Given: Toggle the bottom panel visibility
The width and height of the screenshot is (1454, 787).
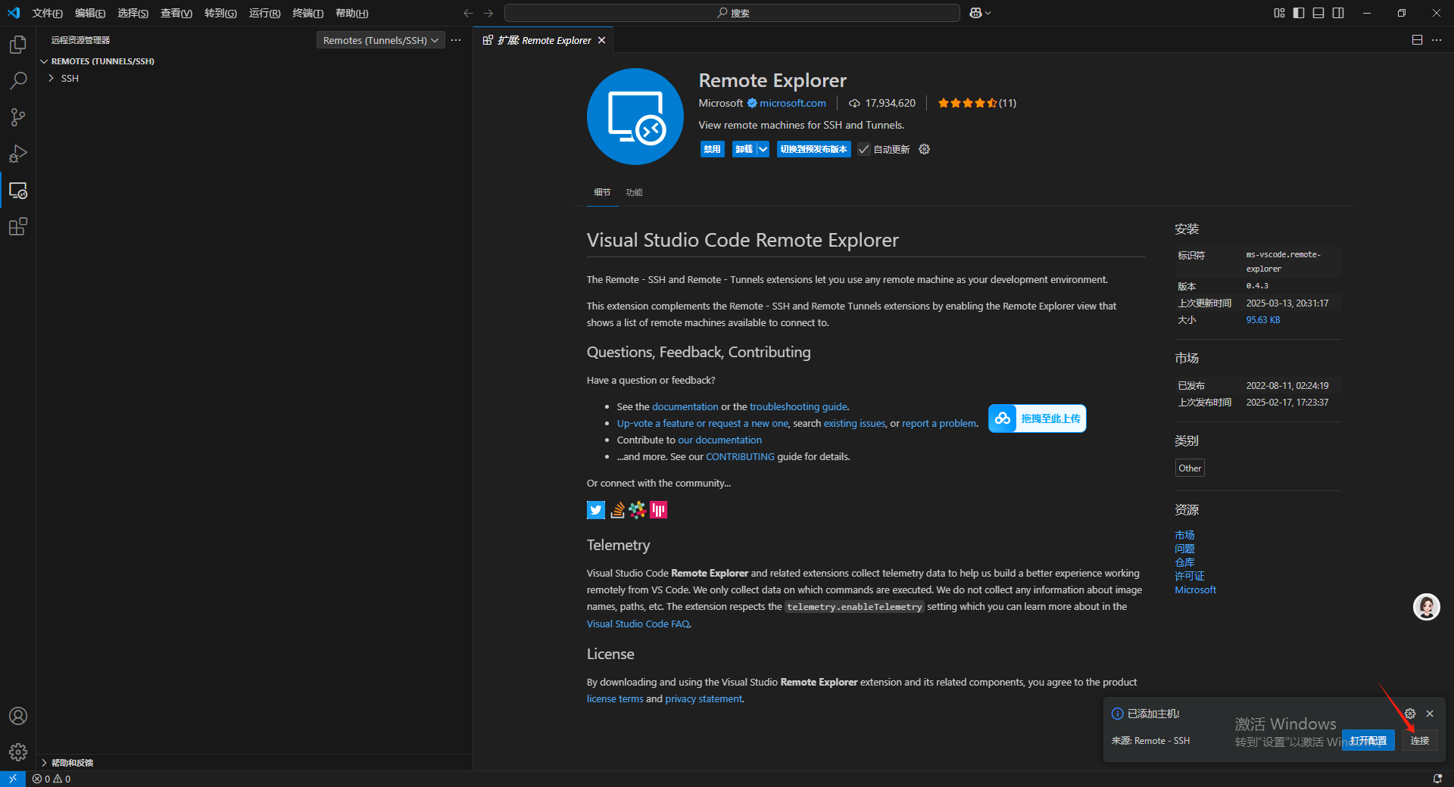Looking at the screenshot, I should (1318, 13).
